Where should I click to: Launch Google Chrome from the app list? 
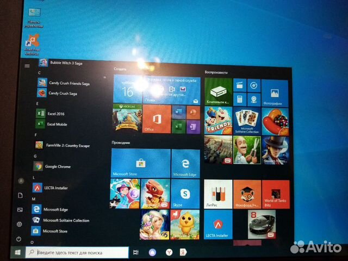[x=57, y=167]
